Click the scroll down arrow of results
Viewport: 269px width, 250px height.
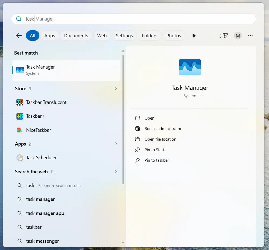[x=123, y=242]
